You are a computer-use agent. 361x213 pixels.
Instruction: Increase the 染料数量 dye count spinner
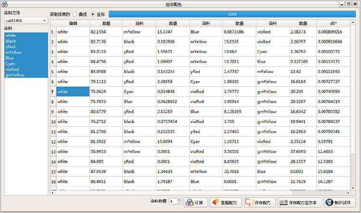point(179,201)
